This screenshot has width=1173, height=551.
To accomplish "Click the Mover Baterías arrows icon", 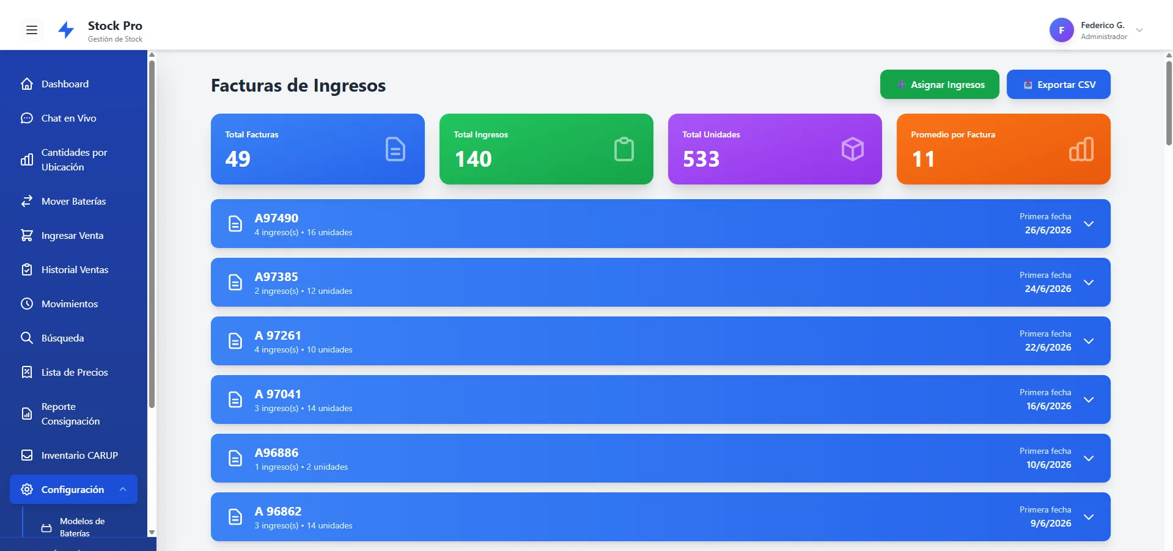I will 27,201.
